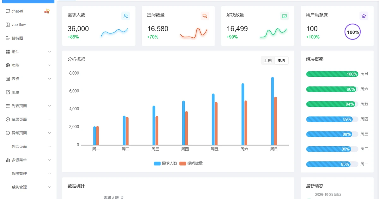Open the 权限管理 menu label

pos(19,174)
